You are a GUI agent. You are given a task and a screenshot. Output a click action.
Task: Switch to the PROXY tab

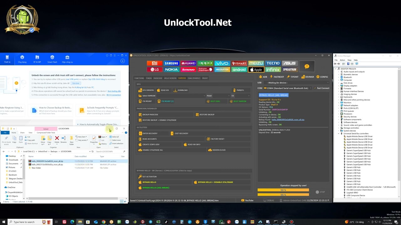coord(205,78)
